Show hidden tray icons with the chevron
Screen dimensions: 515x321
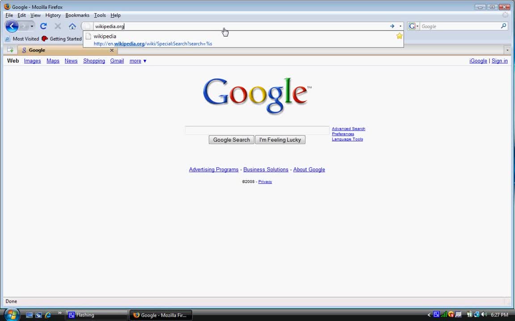429,315
